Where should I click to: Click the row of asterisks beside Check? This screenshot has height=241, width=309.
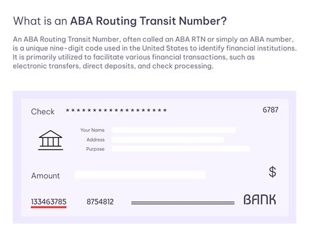click(x=116, y=110)
